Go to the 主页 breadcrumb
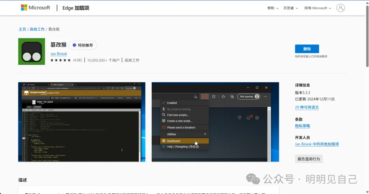Viewport: 369px width, 194px height. click(22, 29)
